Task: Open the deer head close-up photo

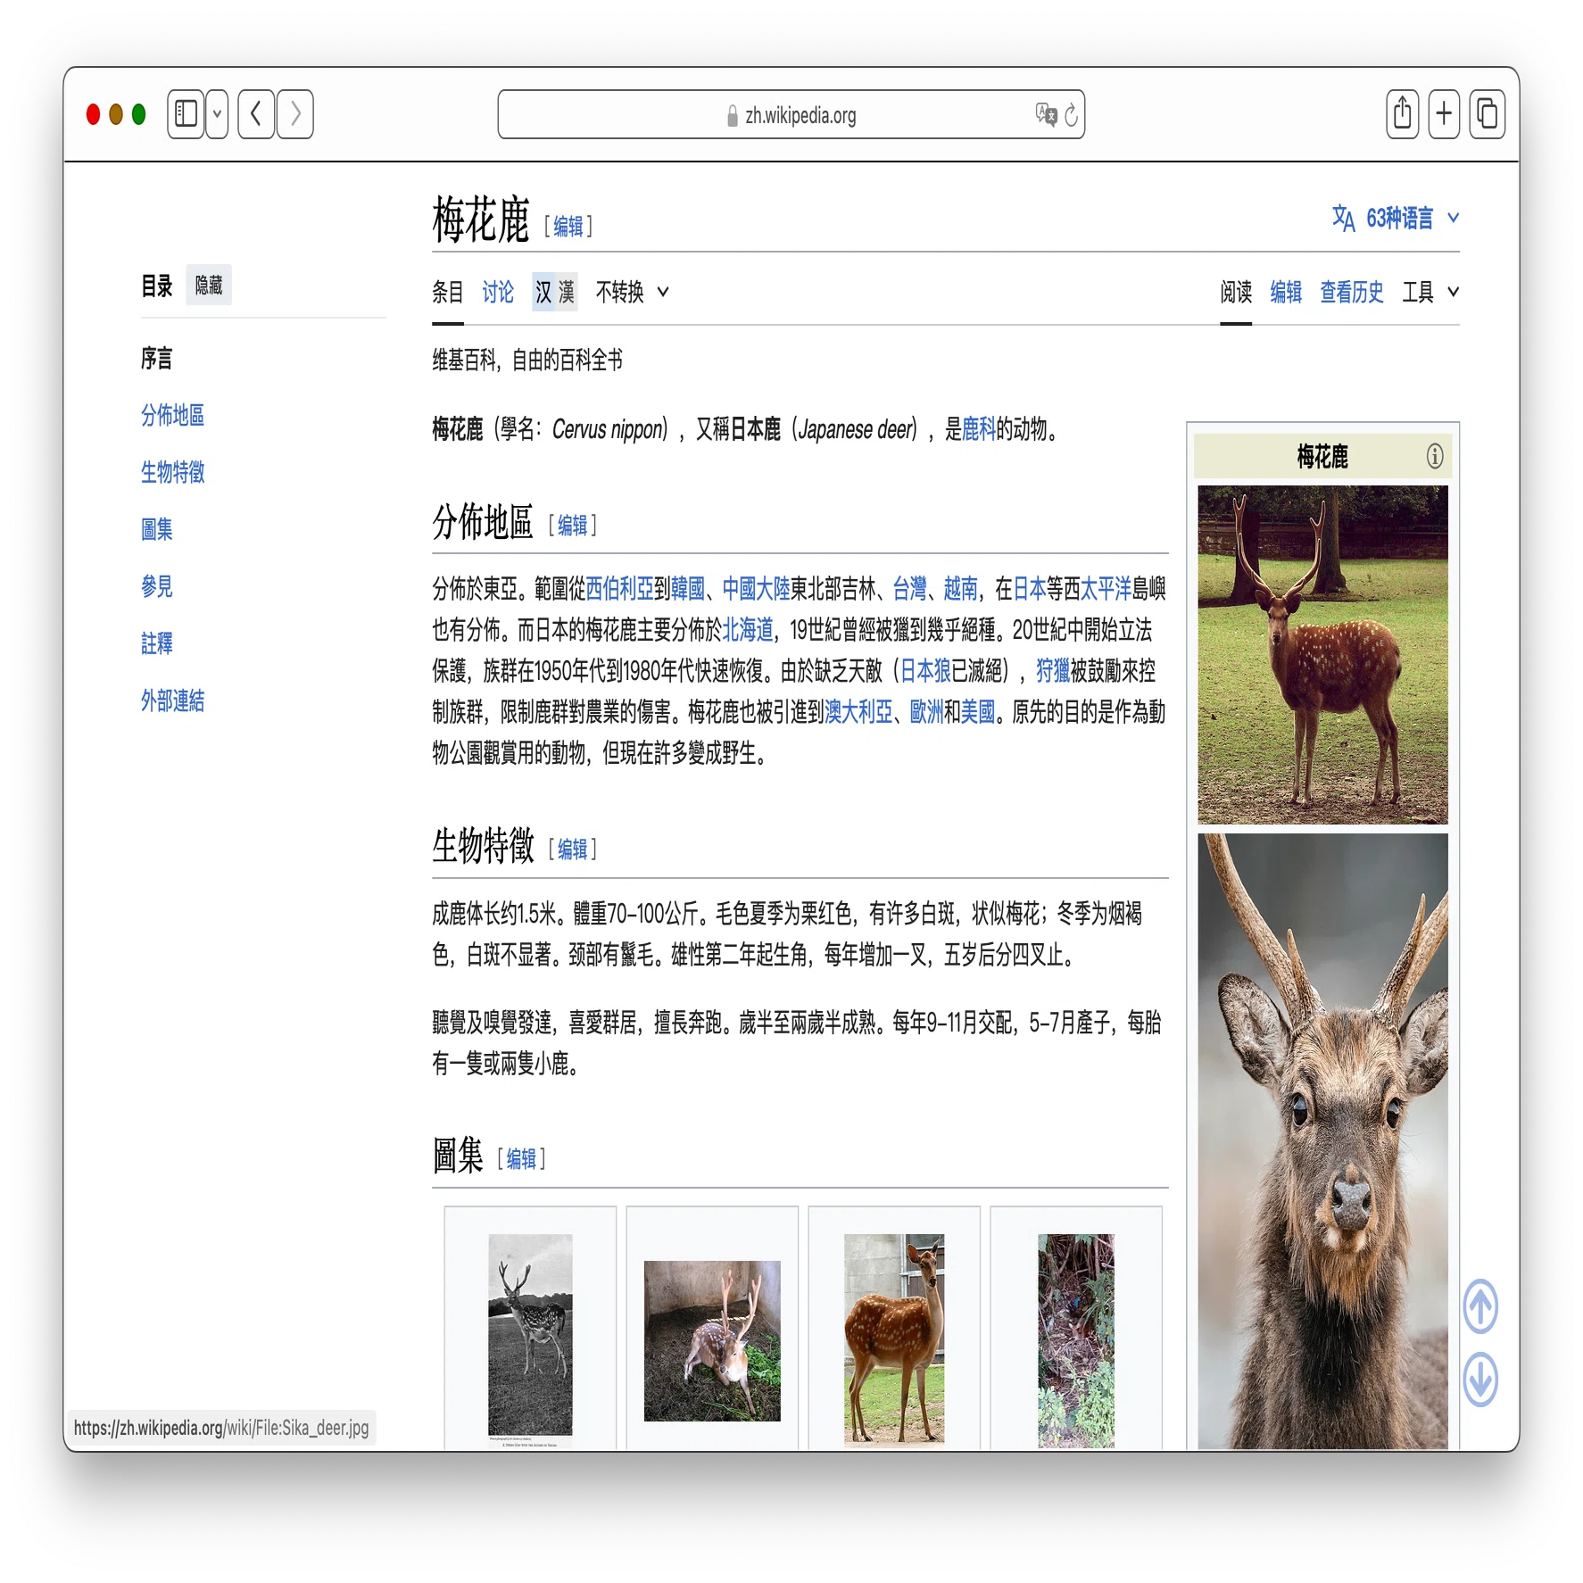Action: [1322, 1140]
